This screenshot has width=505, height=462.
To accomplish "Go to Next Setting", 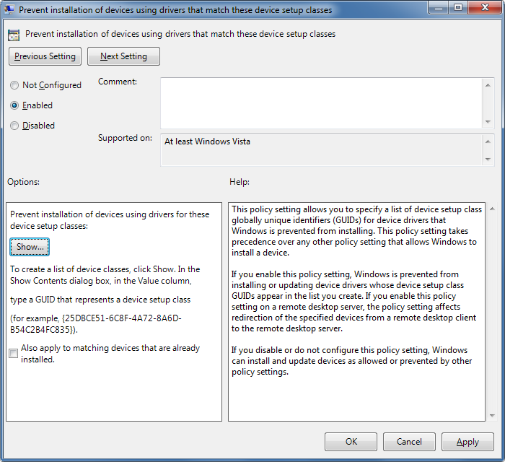I will pyautogui.click(x=123, y=56).
